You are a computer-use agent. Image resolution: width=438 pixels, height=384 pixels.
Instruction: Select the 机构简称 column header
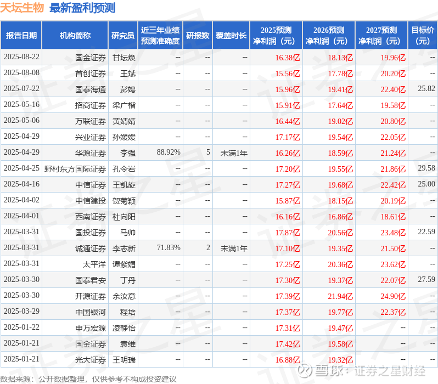click(75, 36)
